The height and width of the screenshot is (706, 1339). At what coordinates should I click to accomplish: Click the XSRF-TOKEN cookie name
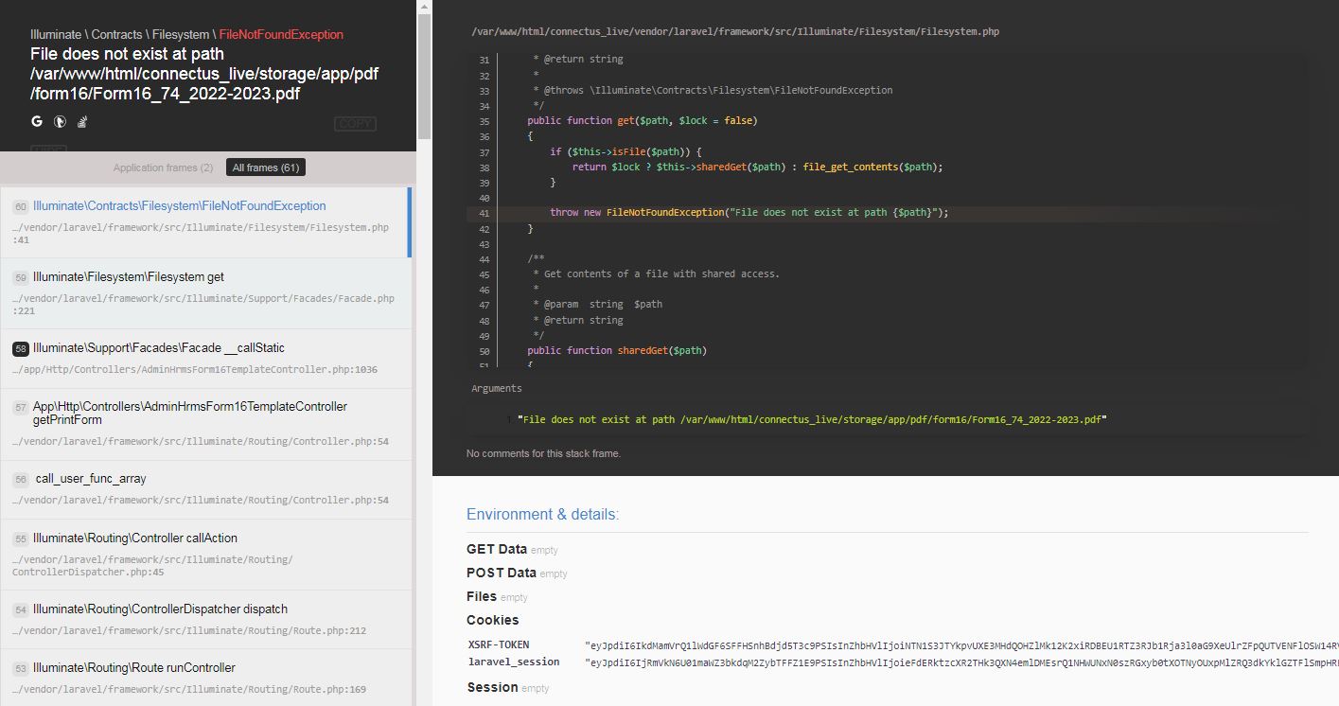pyautogui.click(x=499, y=644)
